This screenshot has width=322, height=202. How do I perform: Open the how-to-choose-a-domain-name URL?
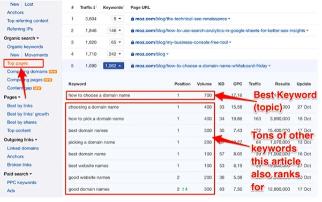tap(201, 66)
